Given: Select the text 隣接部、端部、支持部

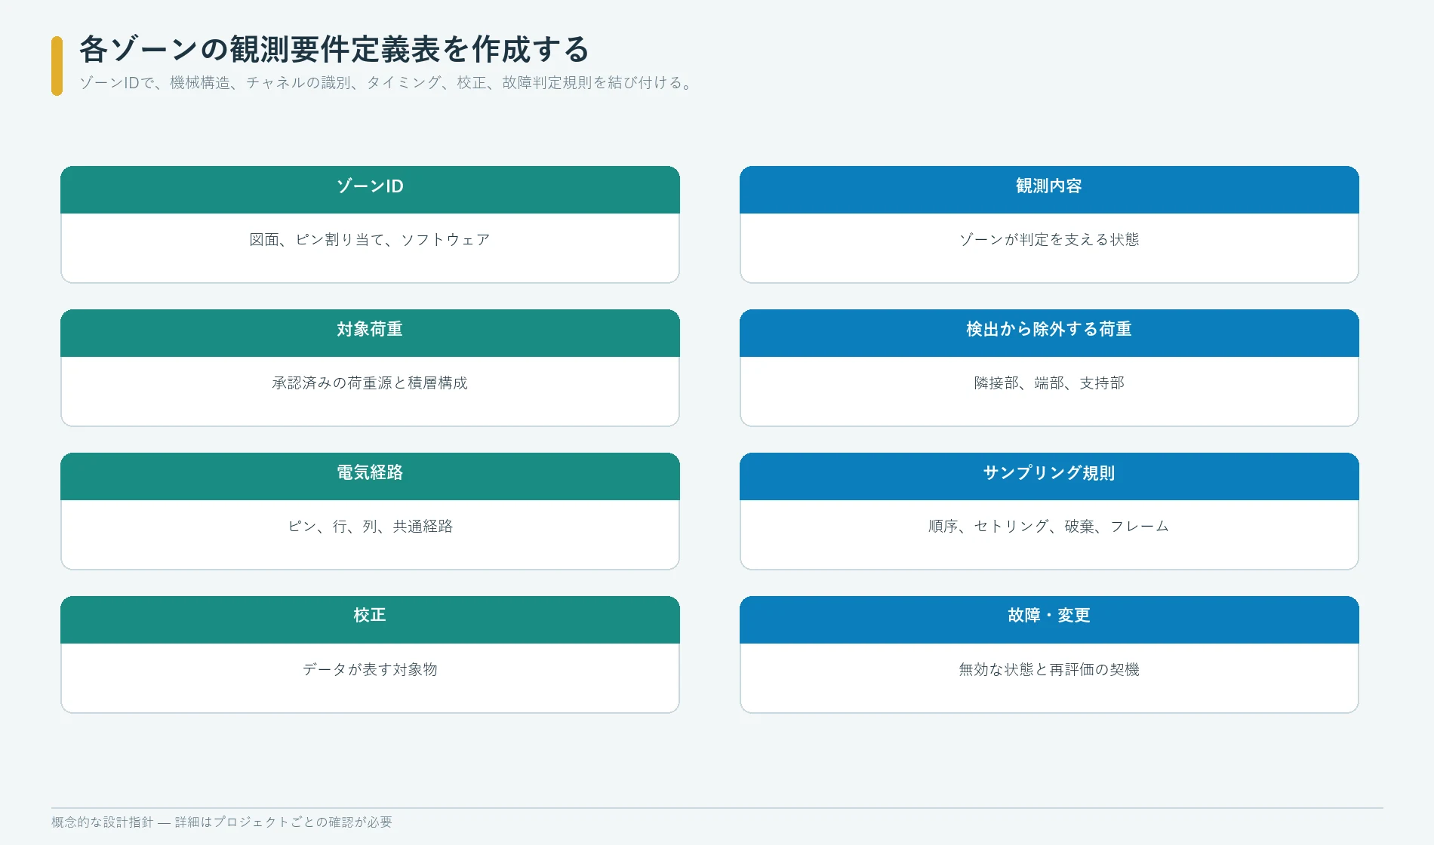Looking at the screenshot, I should [x=1049, y=383].
